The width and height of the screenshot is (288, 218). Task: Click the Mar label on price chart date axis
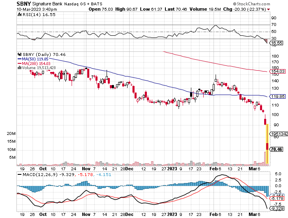coord(253,169)
